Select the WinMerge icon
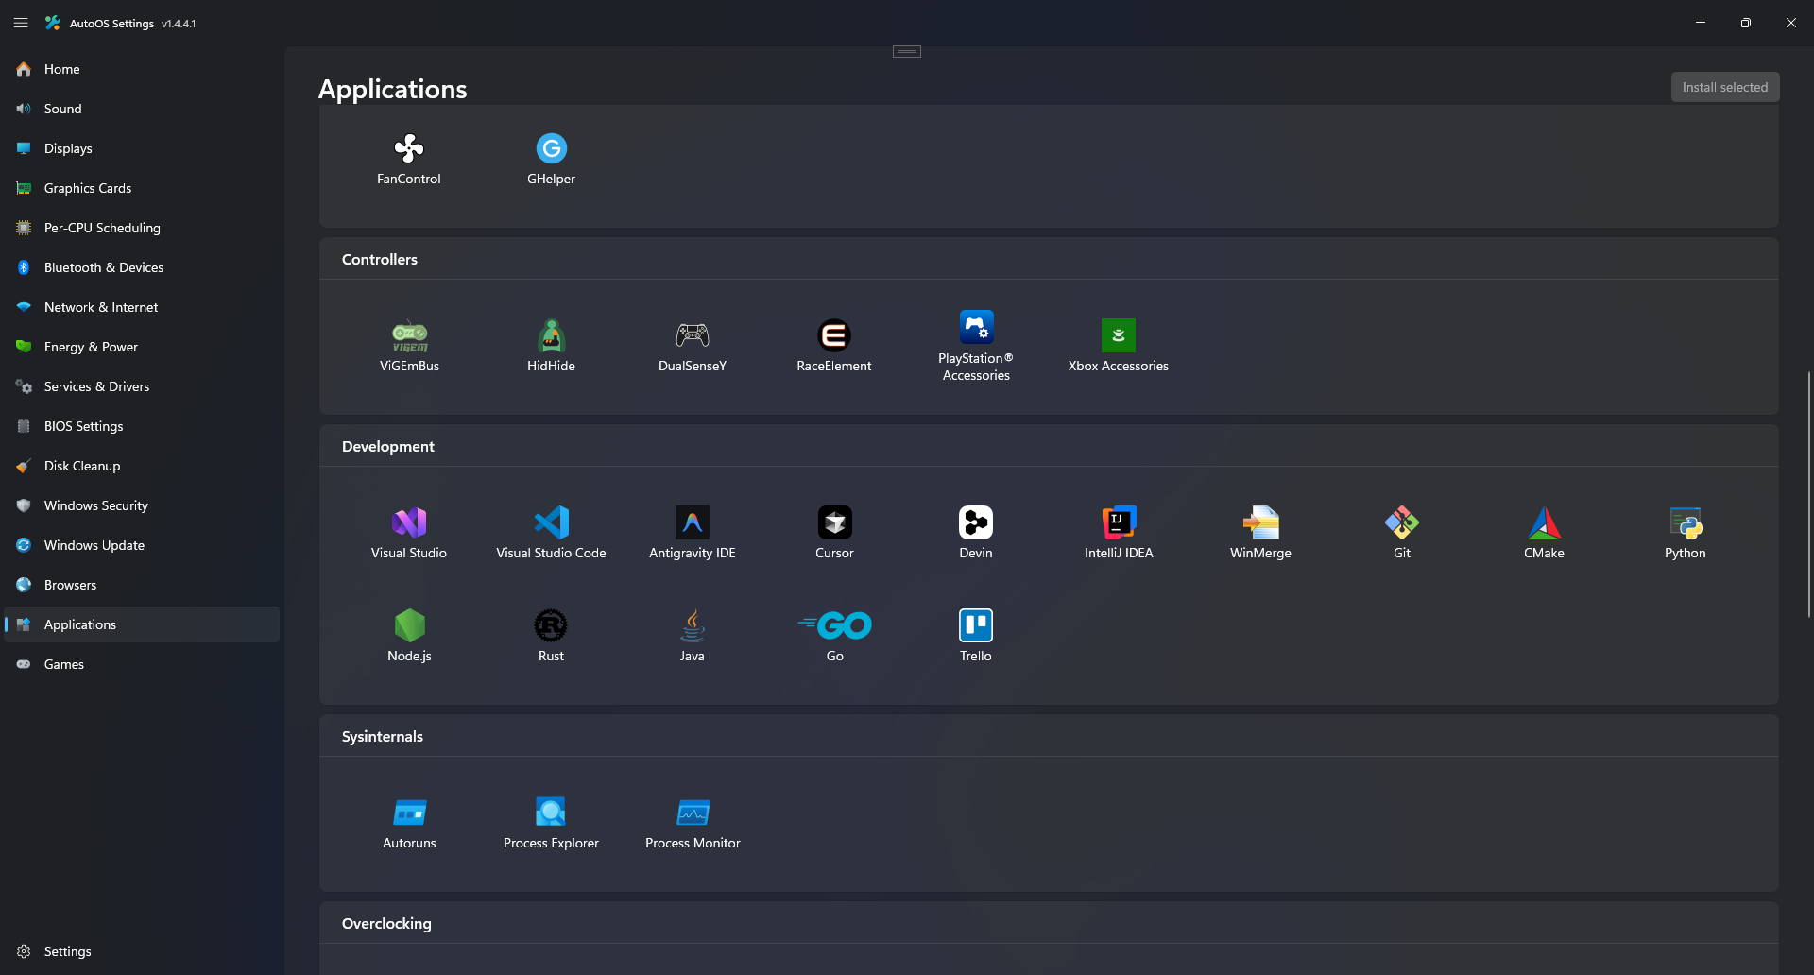 1260,522
